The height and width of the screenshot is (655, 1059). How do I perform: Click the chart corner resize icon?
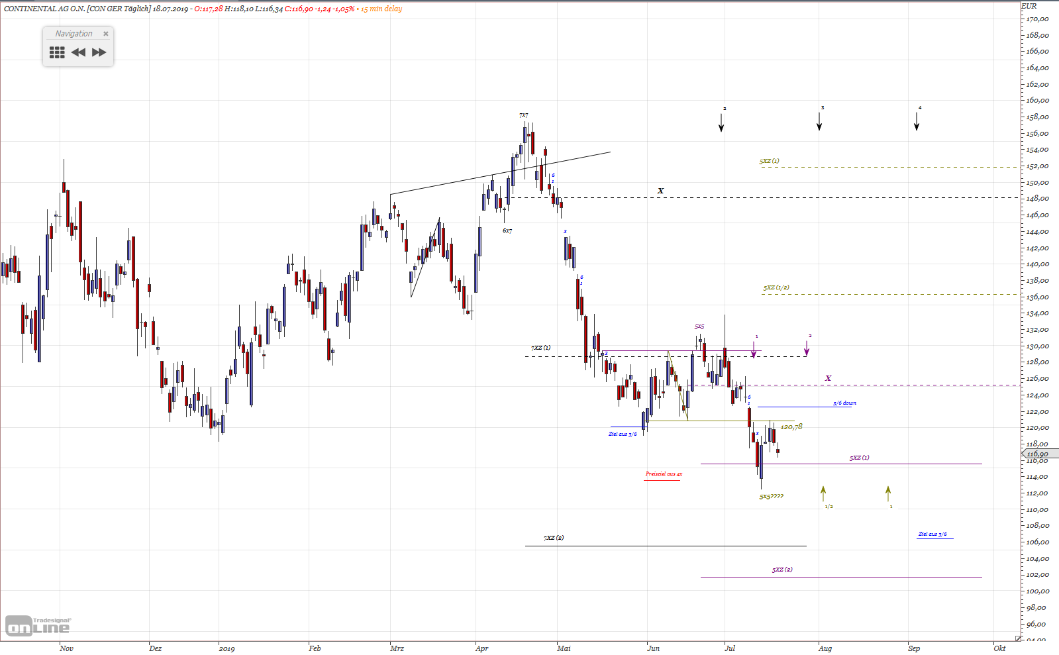(x=1019, y=639)
